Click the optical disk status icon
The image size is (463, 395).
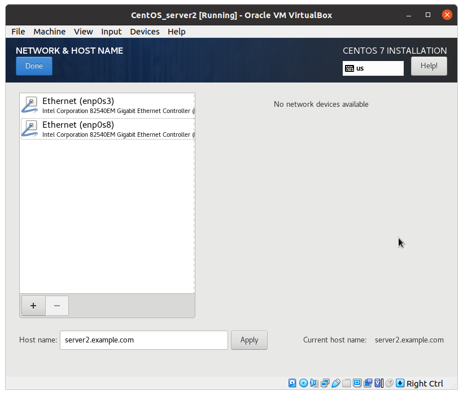pos(304,383)
